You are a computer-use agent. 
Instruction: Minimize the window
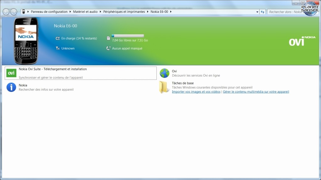tap(296, 3)
